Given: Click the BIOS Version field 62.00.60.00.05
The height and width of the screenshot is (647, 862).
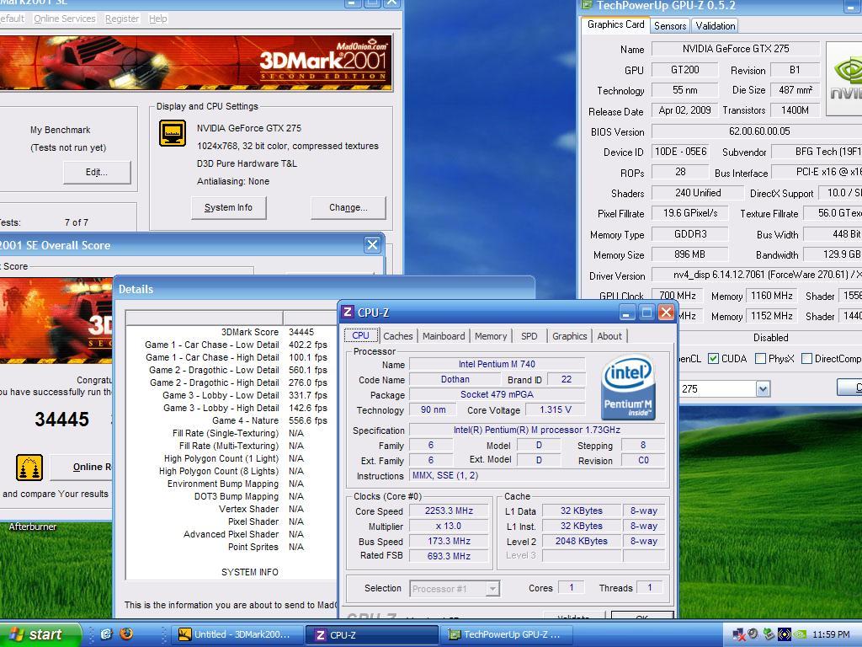Looking at the screenshot, I should tap(758, 131).
